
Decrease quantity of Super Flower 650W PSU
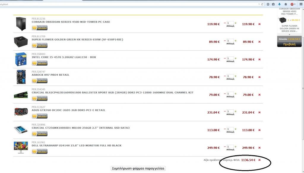(225, 41)
